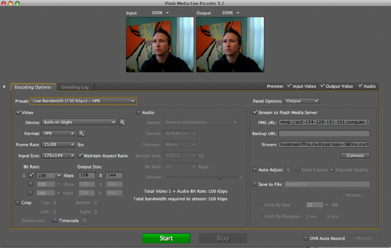The height and width of the screenshot is (248, 391).
Task: Select the Drop Frames radio button
Action: click(x=298, y=170)
